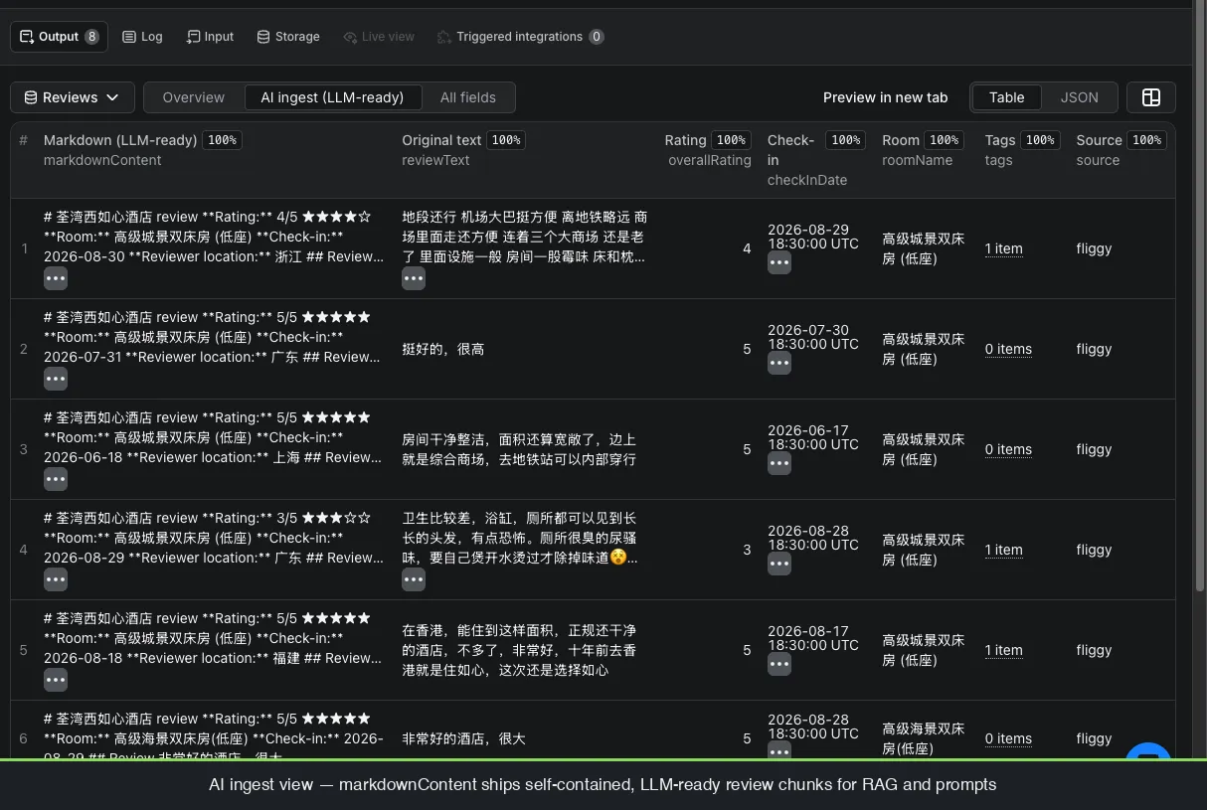The width and height of the screenshot is (1207, 810).
Task: Expand check-in ellipsis for 2026-06-17
Action: coord(779,463)
